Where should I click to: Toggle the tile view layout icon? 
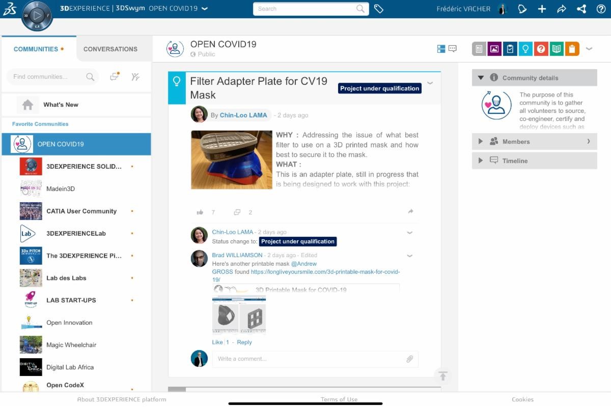pos(441,49)
